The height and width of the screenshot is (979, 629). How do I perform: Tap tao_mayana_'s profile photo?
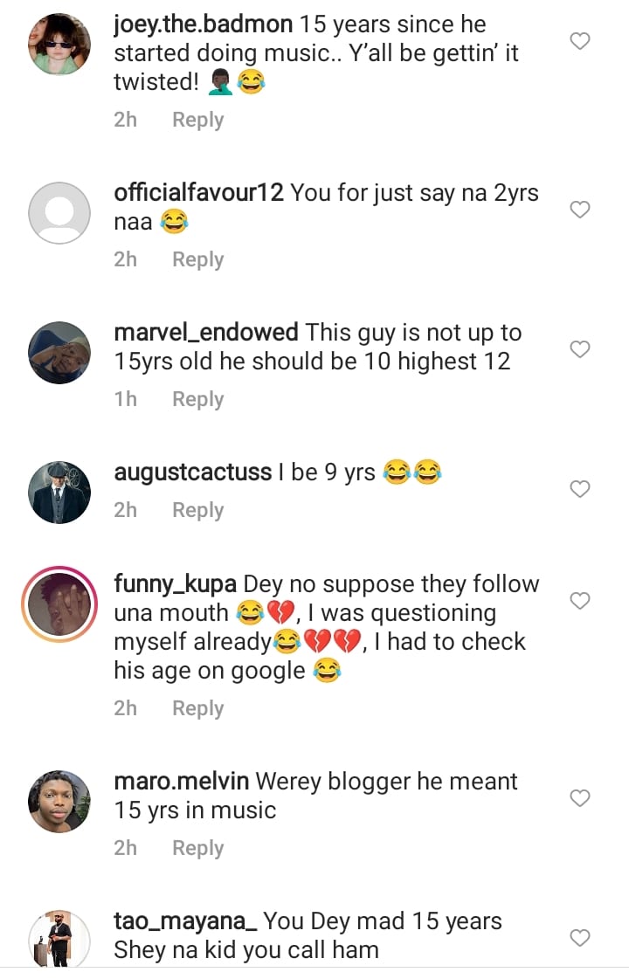pos(59,940)
